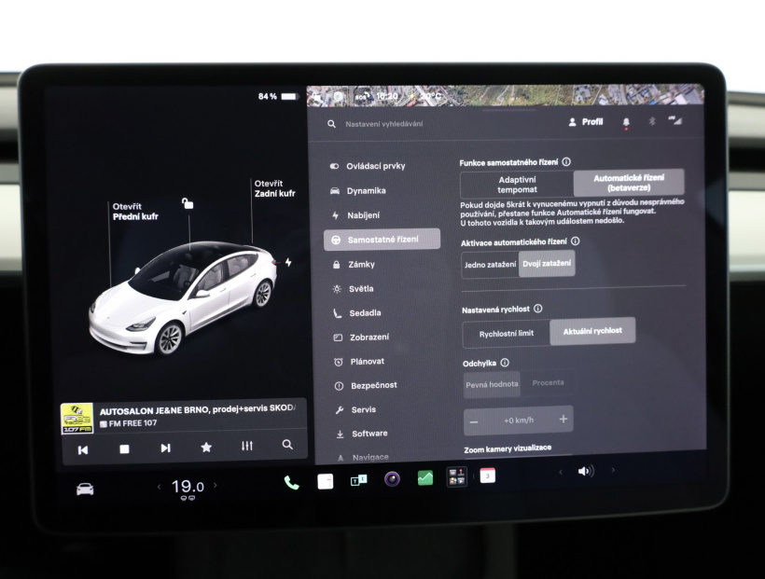
Task: Tap the LTE signal strength icon
Action: 675,120
